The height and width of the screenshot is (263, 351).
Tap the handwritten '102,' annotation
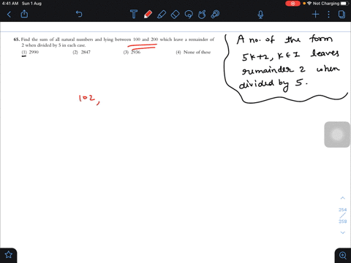tap(89, 99)
